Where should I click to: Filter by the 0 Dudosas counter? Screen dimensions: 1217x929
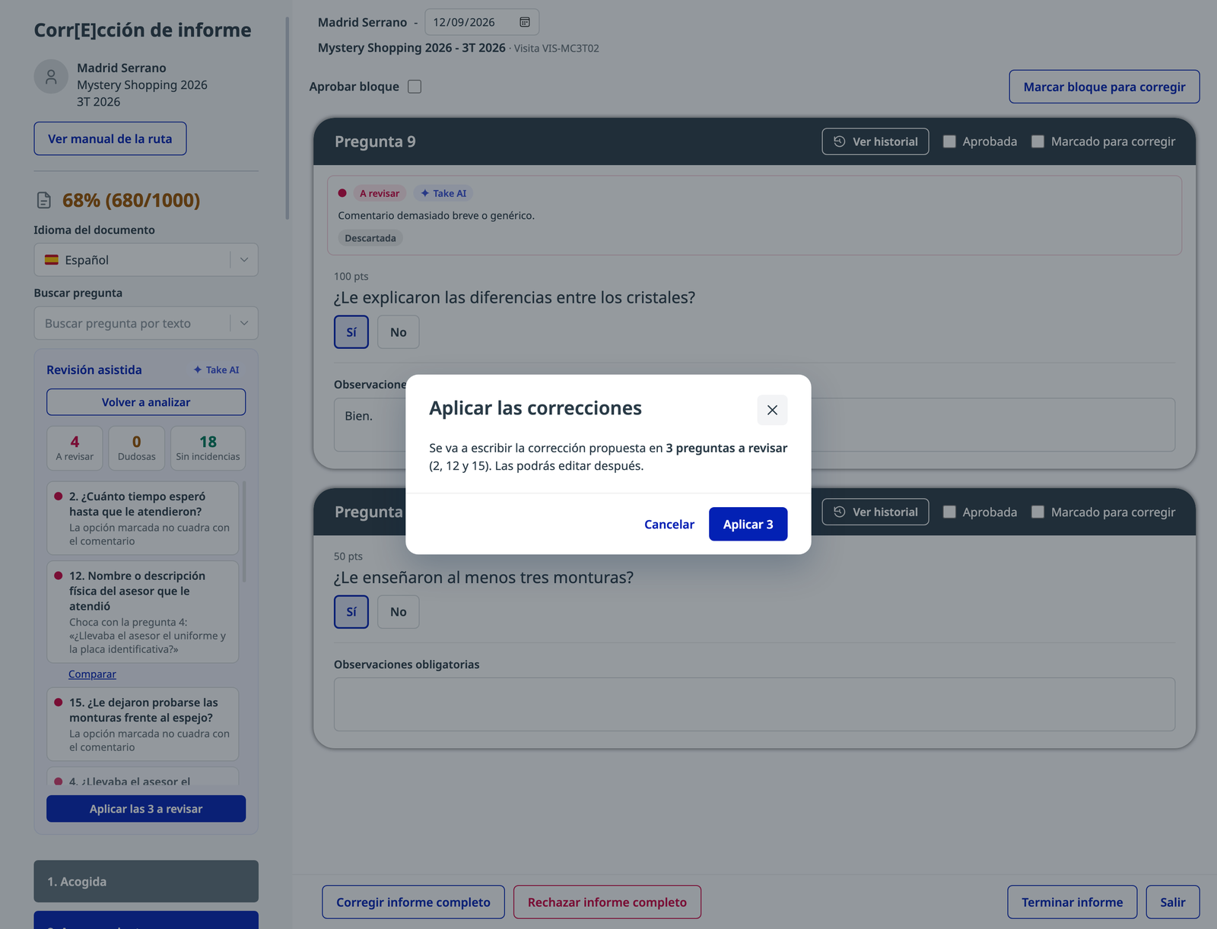coord(137,448)
